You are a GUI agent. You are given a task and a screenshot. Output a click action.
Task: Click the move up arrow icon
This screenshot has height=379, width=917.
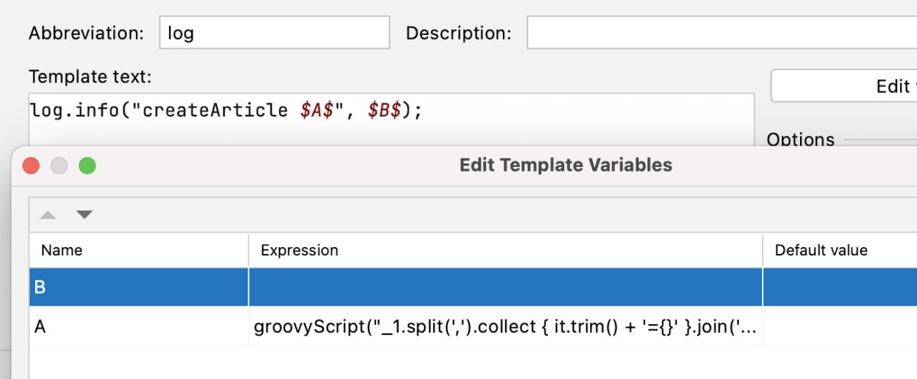coord(47,215)
